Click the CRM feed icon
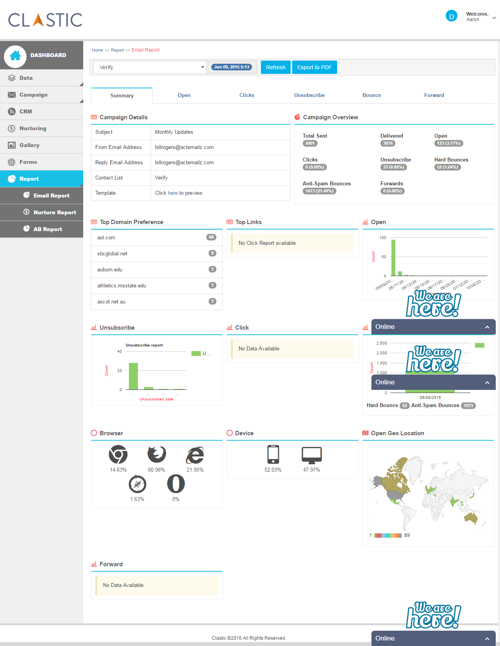Image resolution: width=500 pixels, height=646 pixels. pos(12,111)
